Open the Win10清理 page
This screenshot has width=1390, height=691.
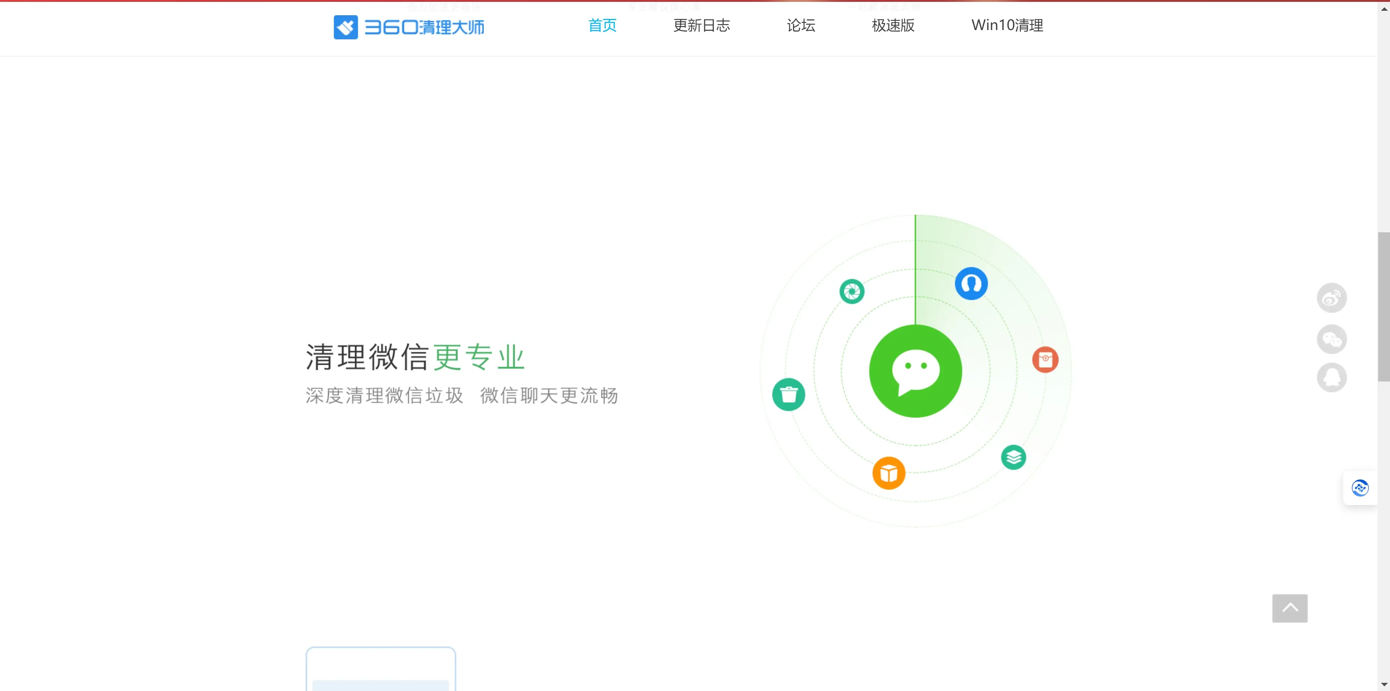click(1007, 25)
